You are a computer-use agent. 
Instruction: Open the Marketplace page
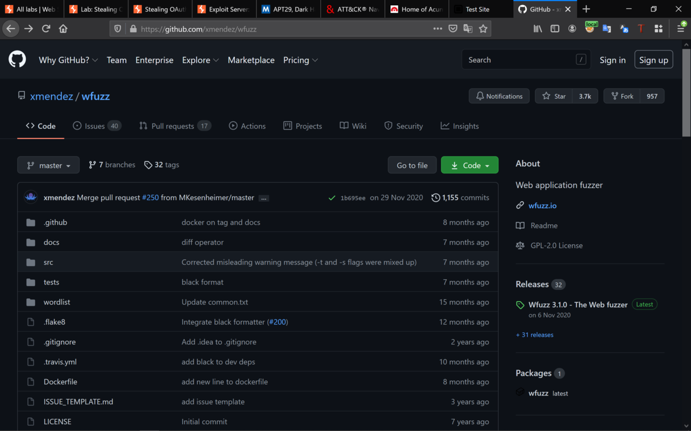tap(251, 60)
